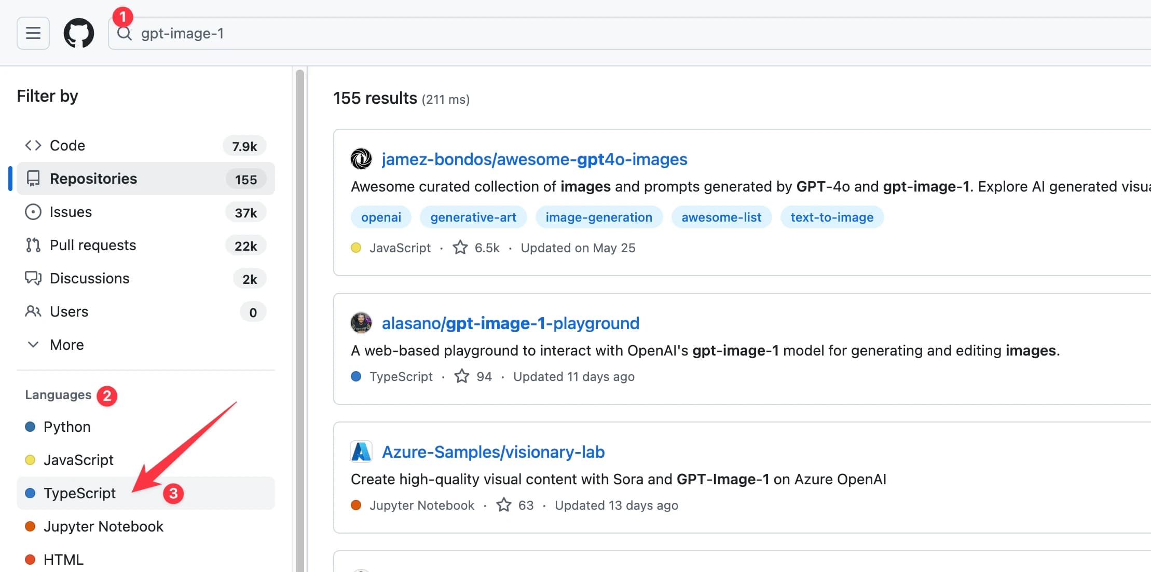The width and height of the screenshot is (1151, 572).
Task: Click the jamez-bondos avatar icon
Action: [x=361, y=159]
